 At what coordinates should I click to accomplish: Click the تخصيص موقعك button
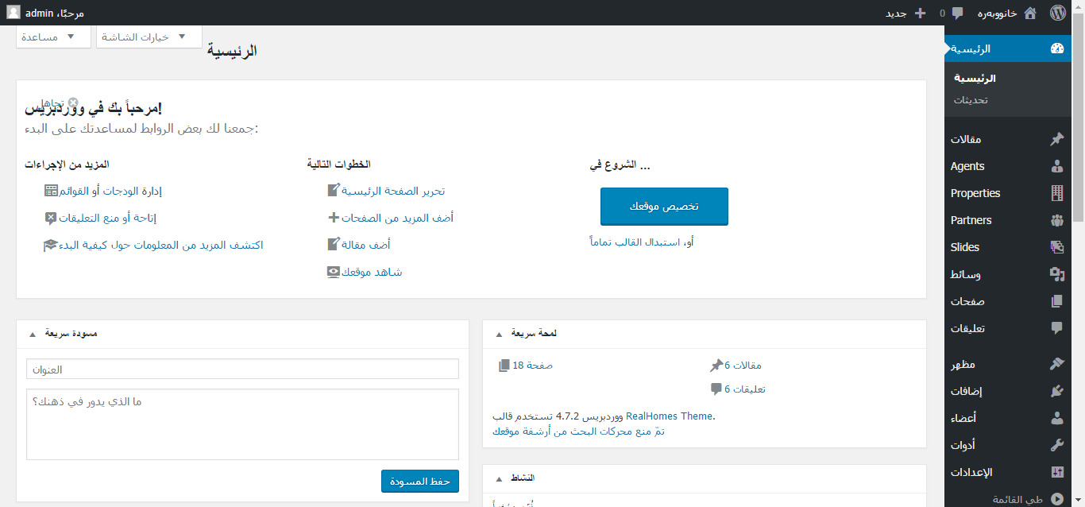[x=664, y=207]
